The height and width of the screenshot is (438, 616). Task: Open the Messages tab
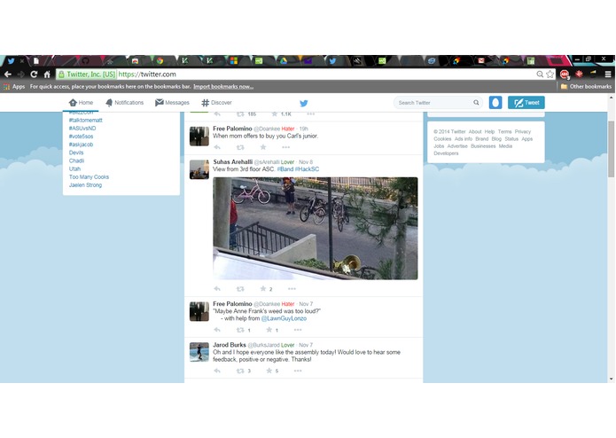click(172, 103)
